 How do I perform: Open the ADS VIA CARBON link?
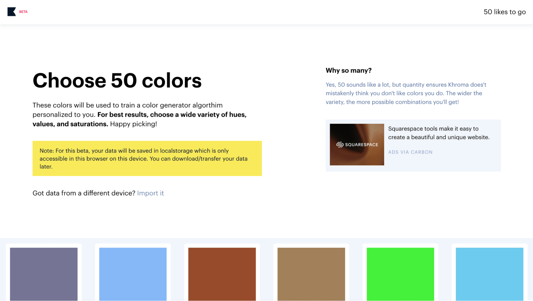[x=410, y=152]
